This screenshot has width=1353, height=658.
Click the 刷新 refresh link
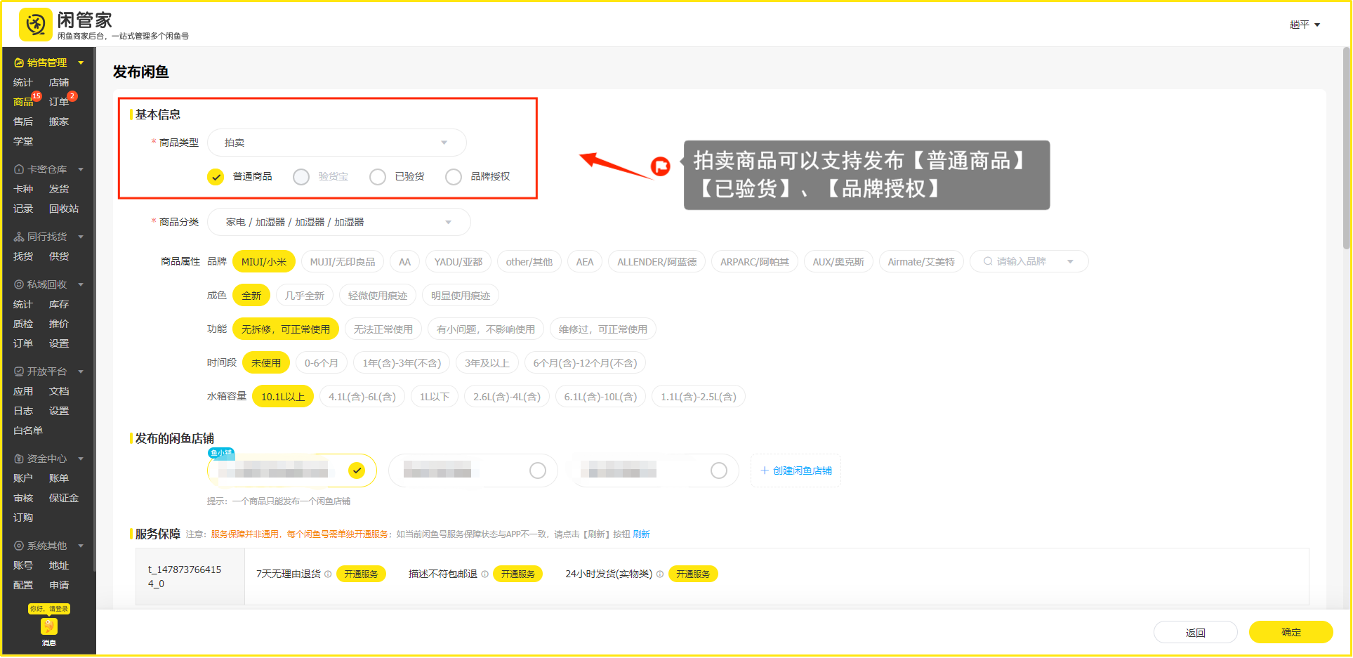point(641,534)
